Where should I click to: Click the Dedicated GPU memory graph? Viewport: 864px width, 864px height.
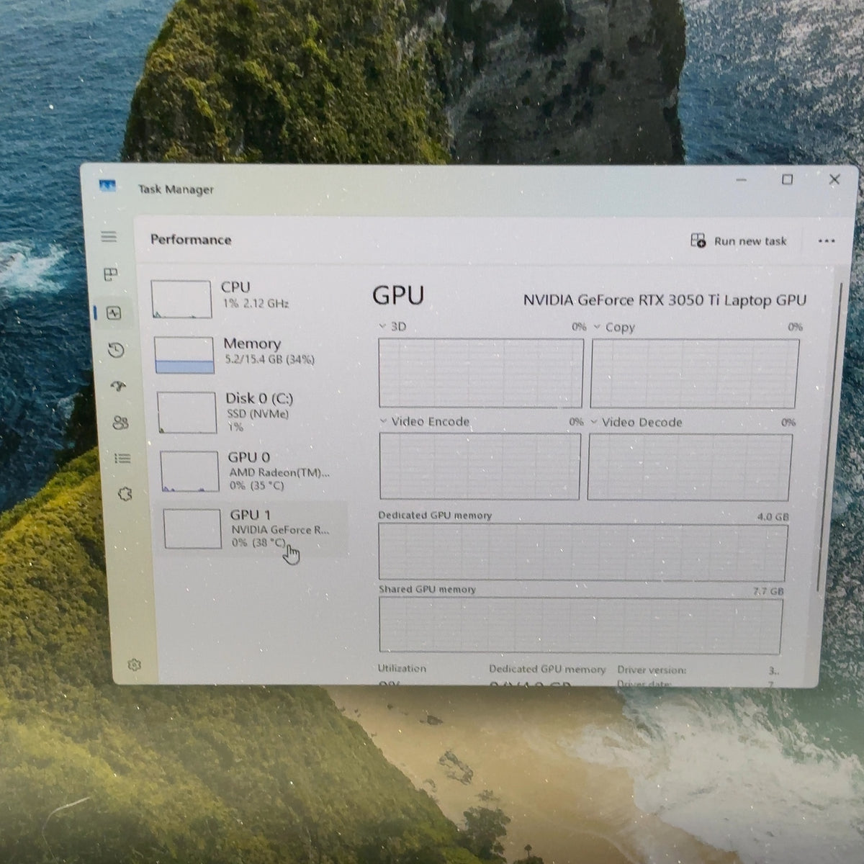(x=582, y=552)
